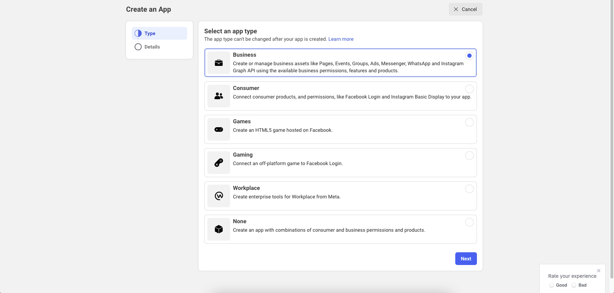Select the Consumer radio button
The image size is (614, 293).
point(469,89)
